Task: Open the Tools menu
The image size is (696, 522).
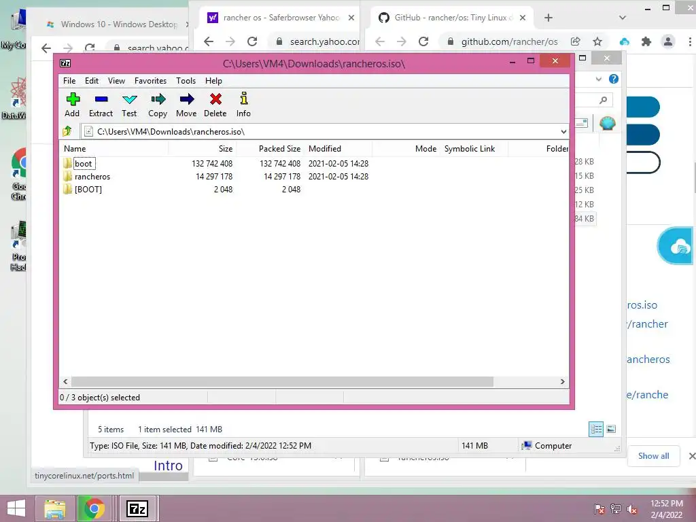Action: click(186, 81)
